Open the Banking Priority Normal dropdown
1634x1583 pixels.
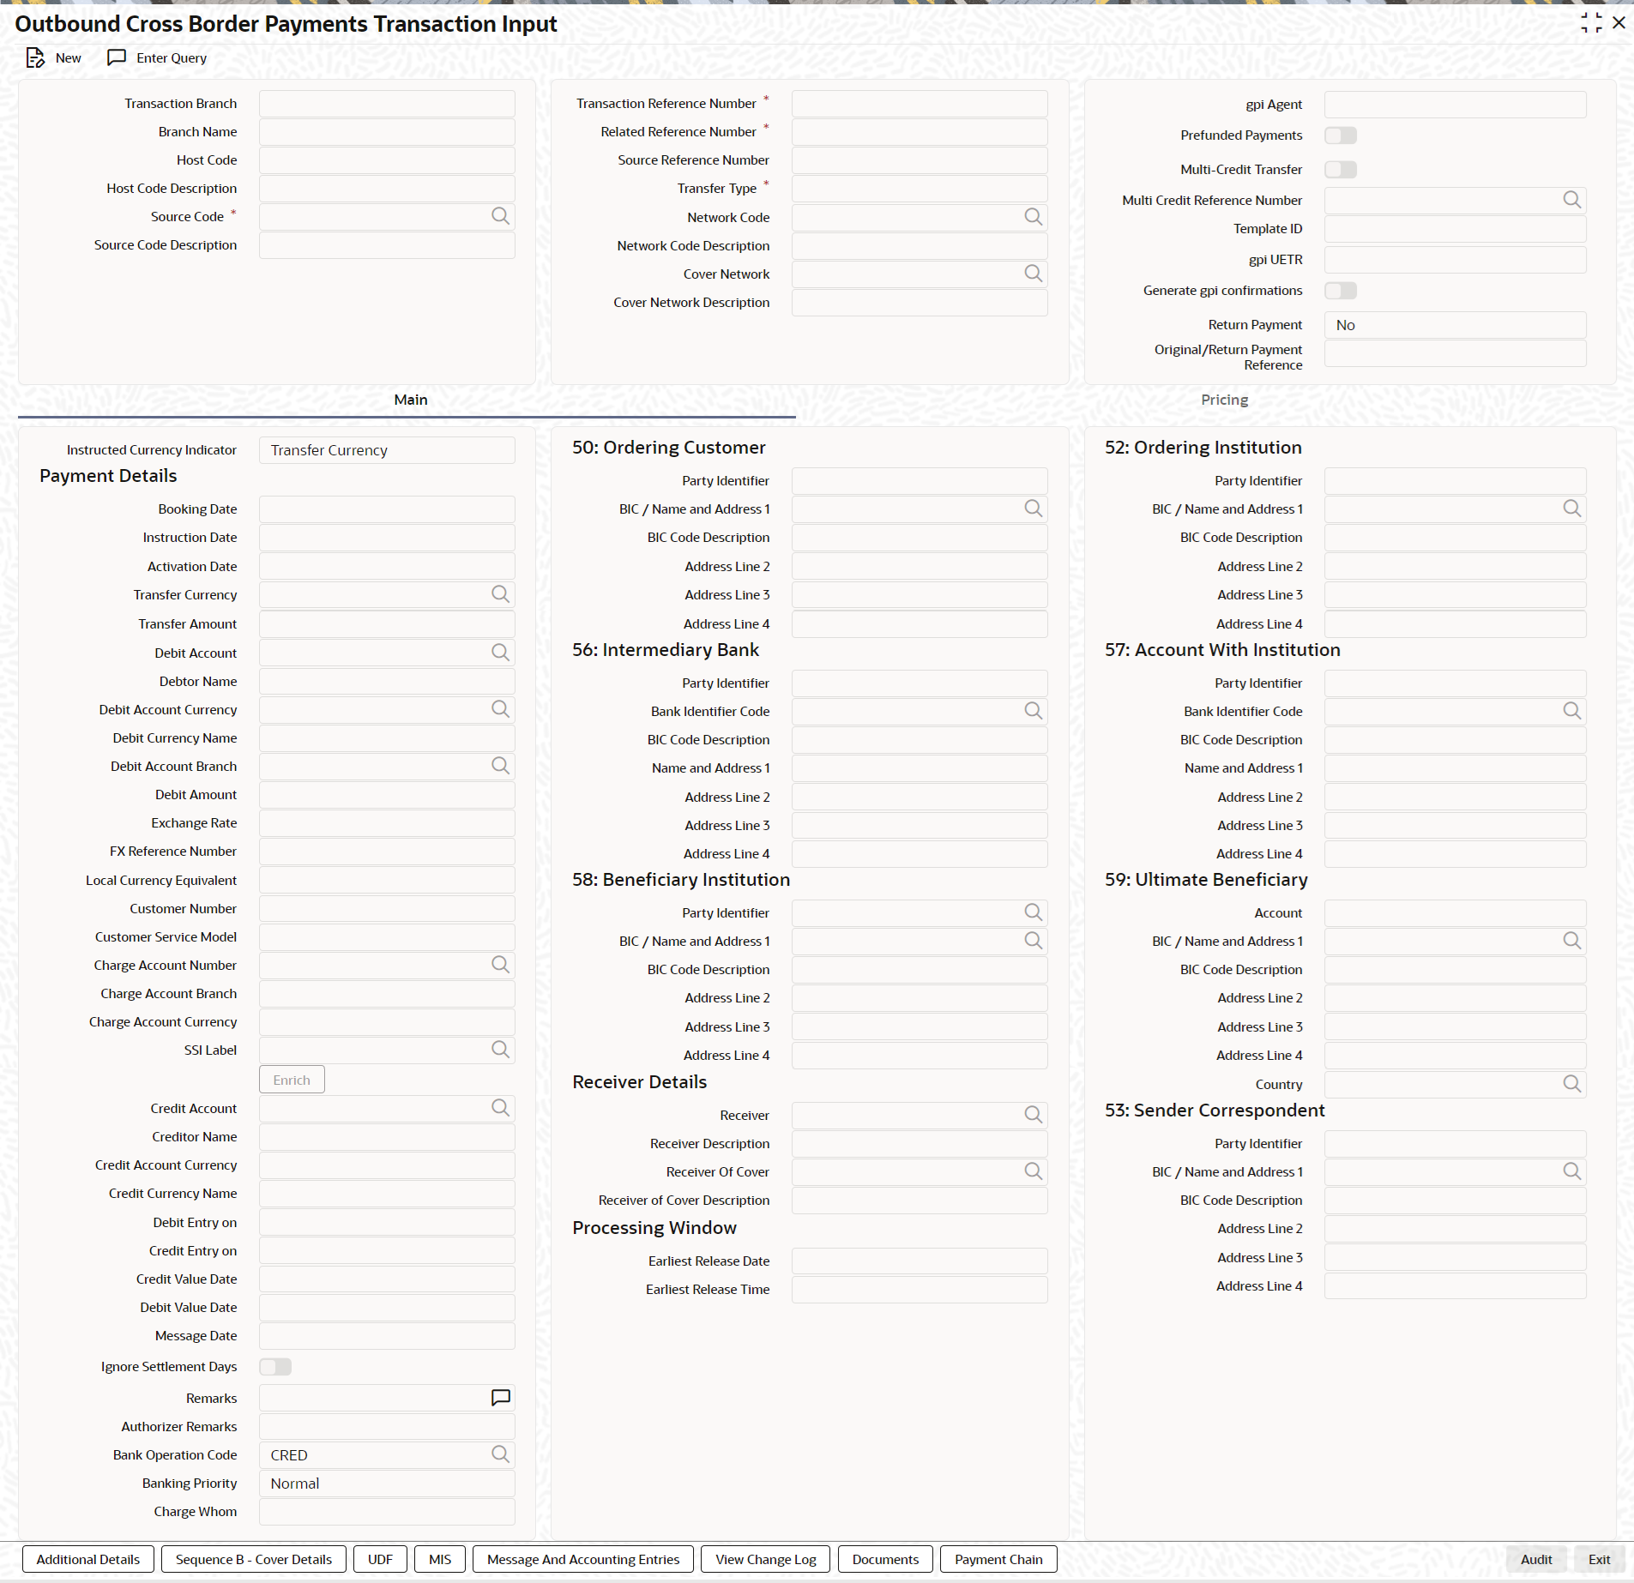(x=387, y=1484)
